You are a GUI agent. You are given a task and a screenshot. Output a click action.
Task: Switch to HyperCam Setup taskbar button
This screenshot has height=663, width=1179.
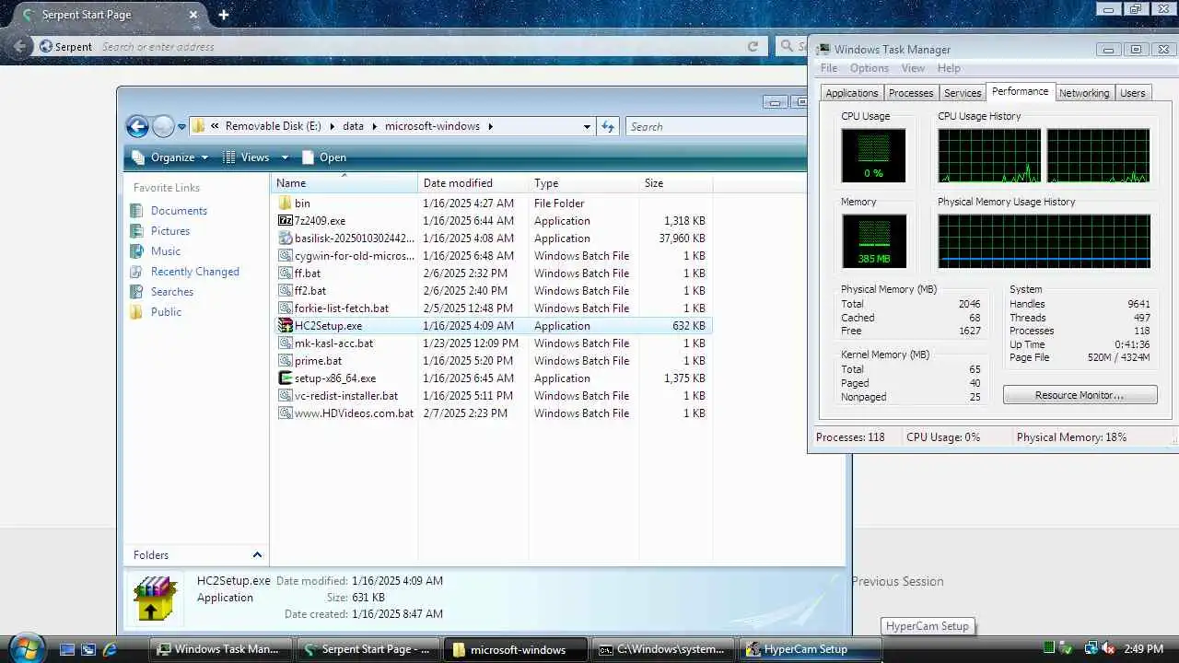click(811, 649)
